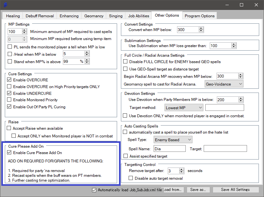Toggle Assist specified target checkbox
This screenshot has height=197, width=264.
pyautogui.click(x=126, y=156)
